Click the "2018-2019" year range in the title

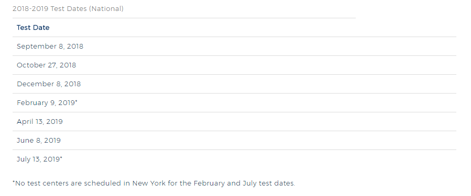(30, 9)
